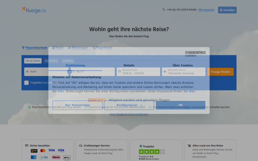258x161 pixels.
Task: Select the Gabelflug trip type
Action: [x=68, y=61]
